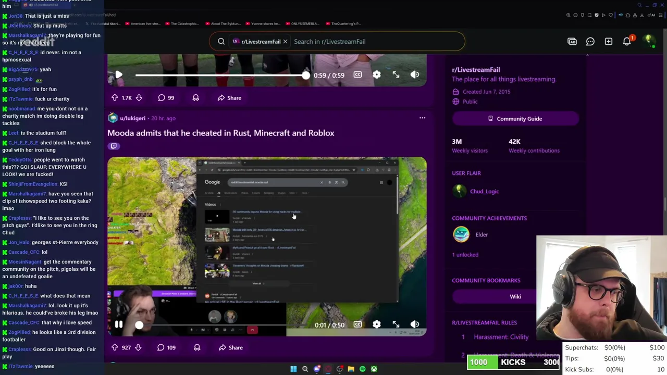Image resolution: width=667 pixels, height=375 pixels.
Task: Open the 99 comments on top post
Action: pyautogui.click(x=166, y=98)
